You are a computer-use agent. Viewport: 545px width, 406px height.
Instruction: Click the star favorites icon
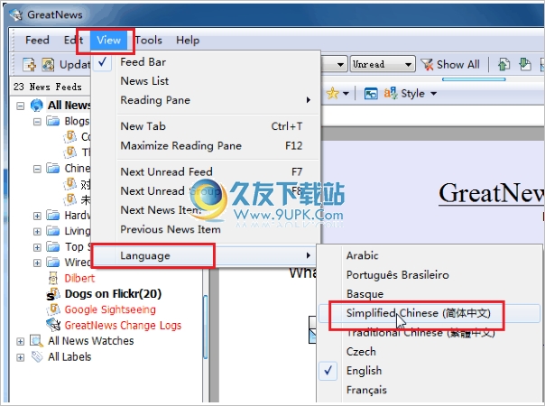[333, 93]
